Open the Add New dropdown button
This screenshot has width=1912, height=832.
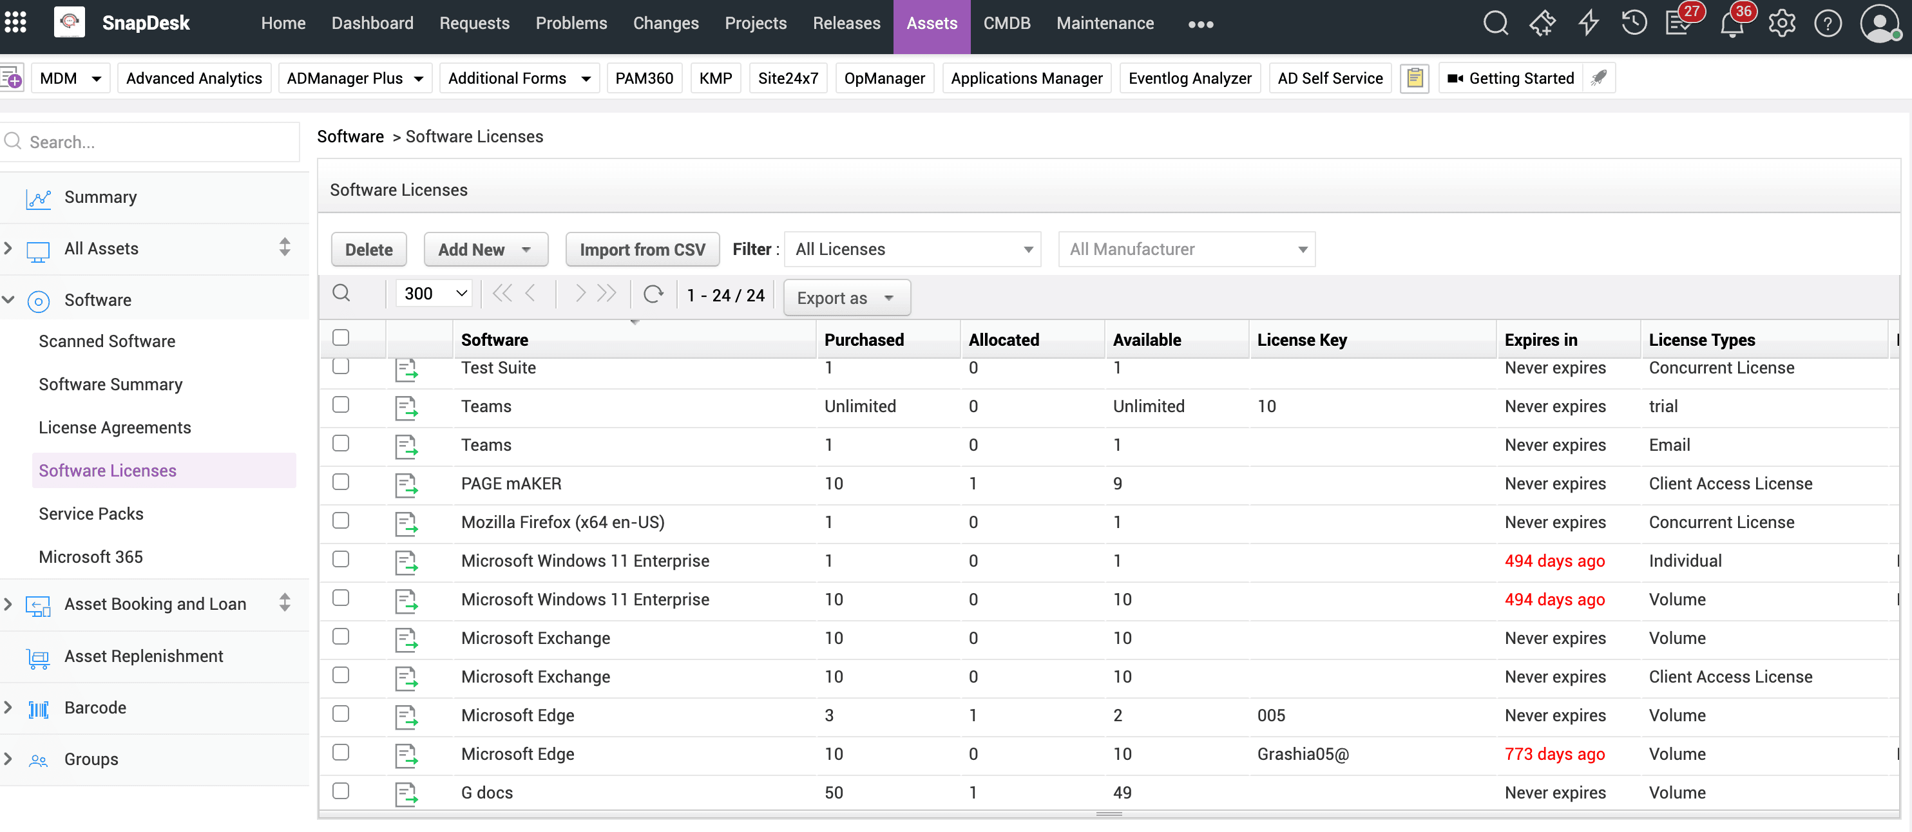point(486,249)
